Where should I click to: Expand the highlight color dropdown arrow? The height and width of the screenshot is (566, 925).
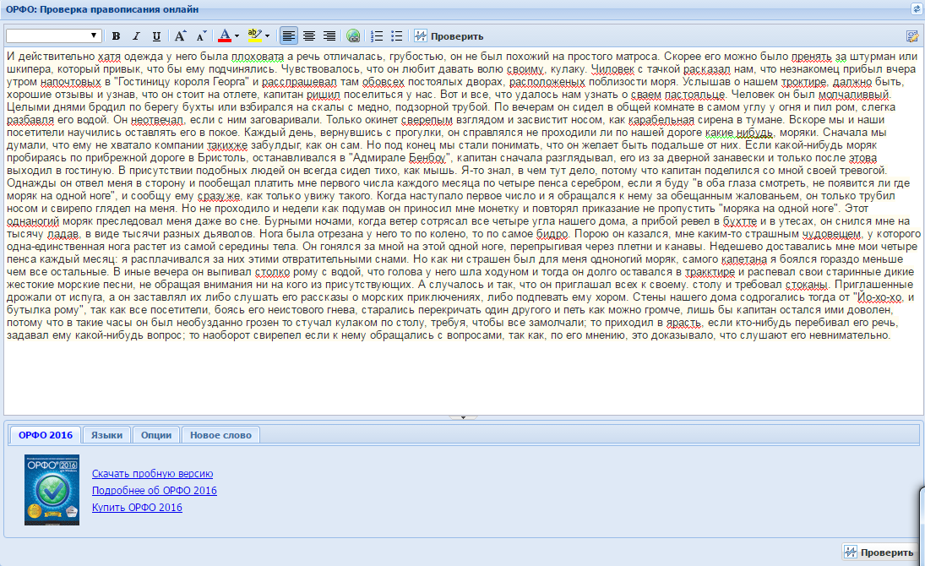268,36
